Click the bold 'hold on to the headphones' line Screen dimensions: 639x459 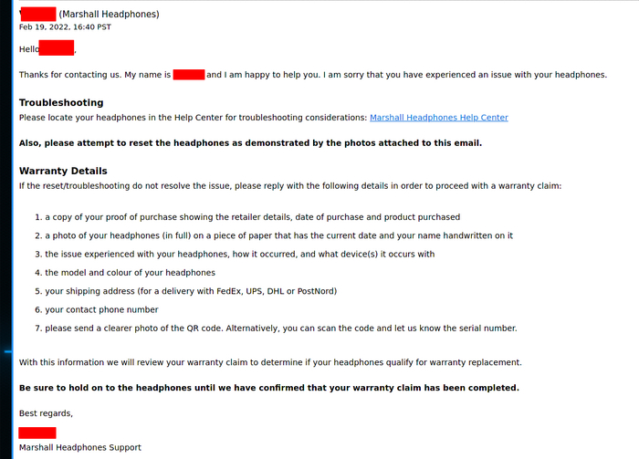click(x=268, y=388)
